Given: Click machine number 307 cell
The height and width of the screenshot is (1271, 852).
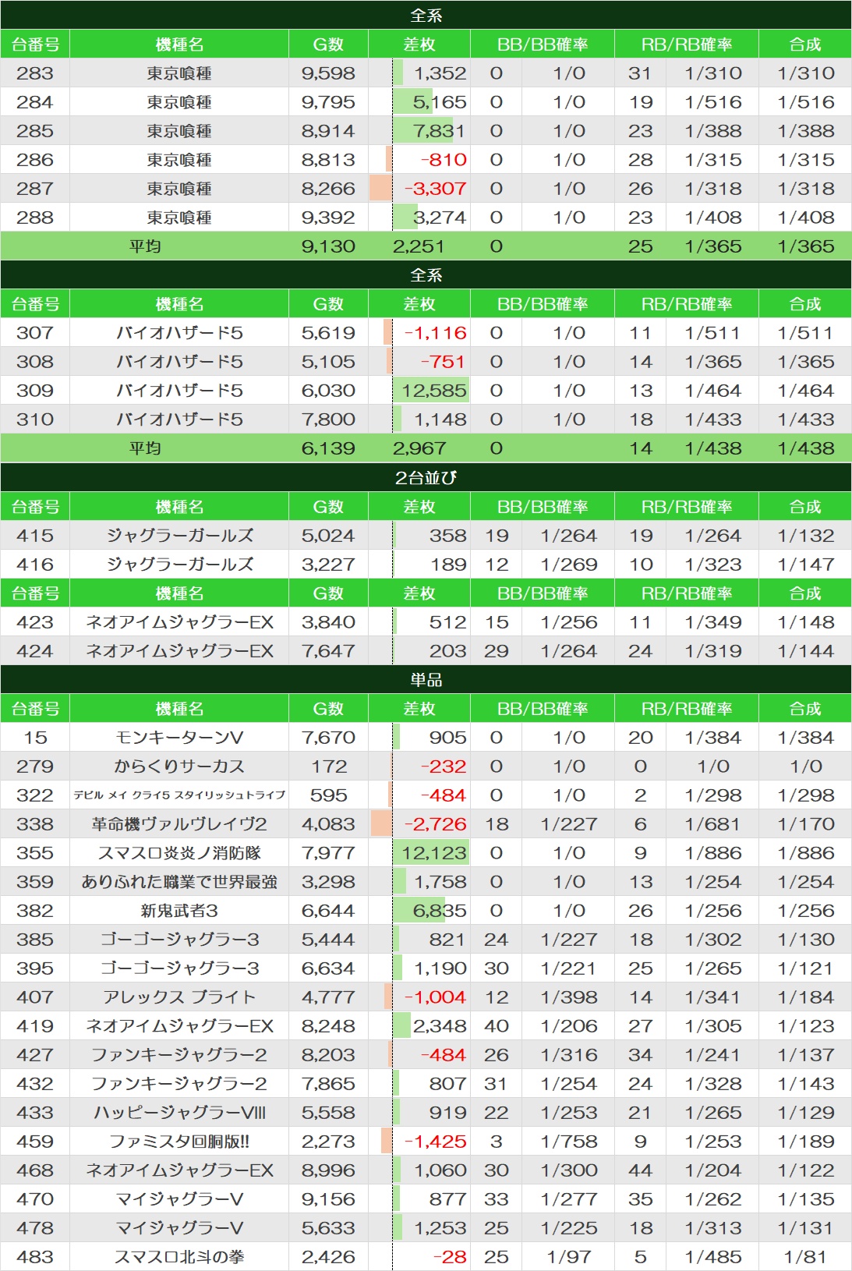Looking at the screenshot, I should pos(35,333).
